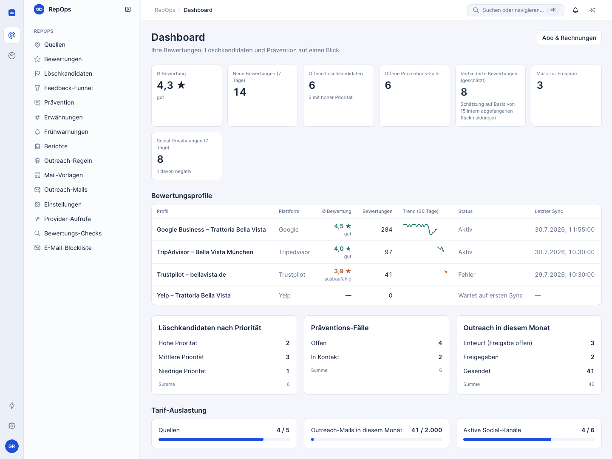Image resolution: width=612 pixels, height=459 pixels.
Task: Click the Outreach-Mails envelope icon
Action: [x=37, y=190]
